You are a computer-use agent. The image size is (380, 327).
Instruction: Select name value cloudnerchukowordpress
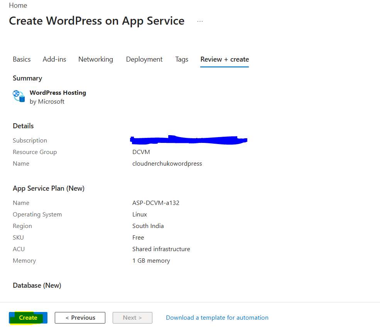pos(167,163)
